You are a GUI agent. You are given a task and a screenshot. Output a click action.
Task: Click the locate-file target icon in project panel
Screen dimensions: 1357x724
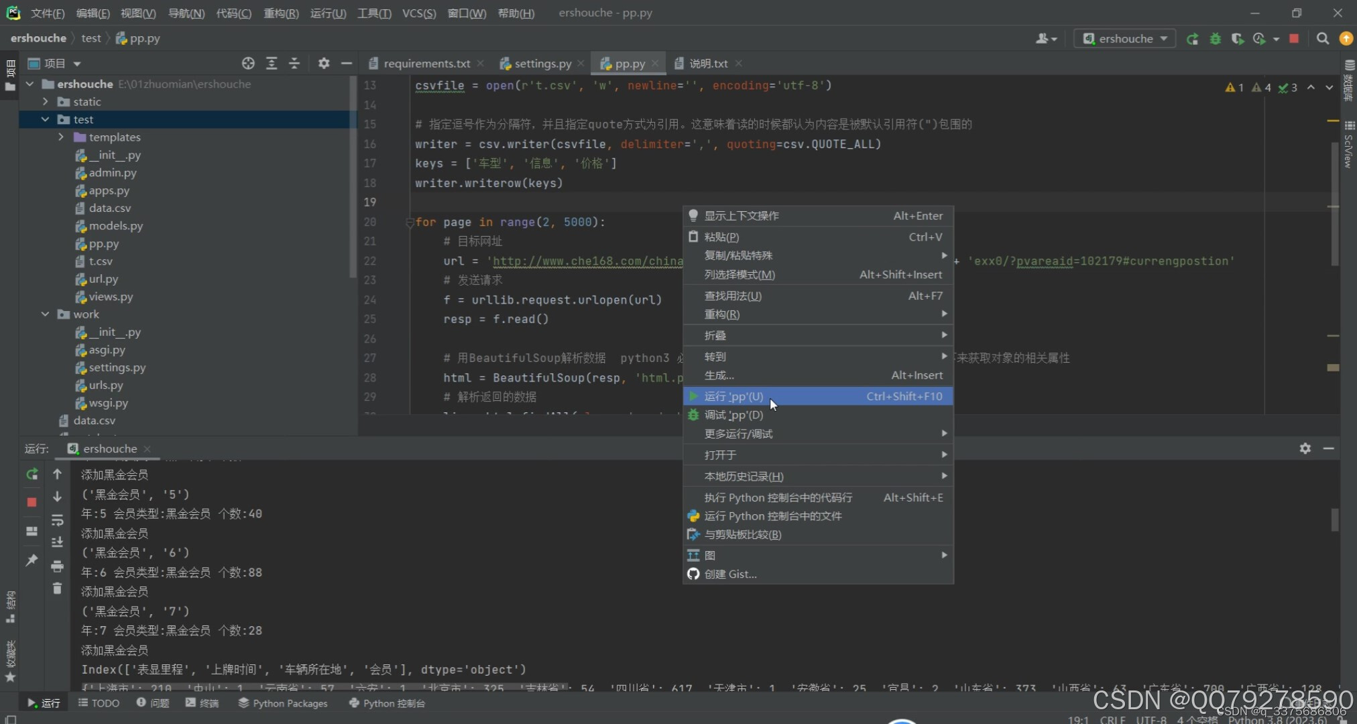click(x=248, y=63)
